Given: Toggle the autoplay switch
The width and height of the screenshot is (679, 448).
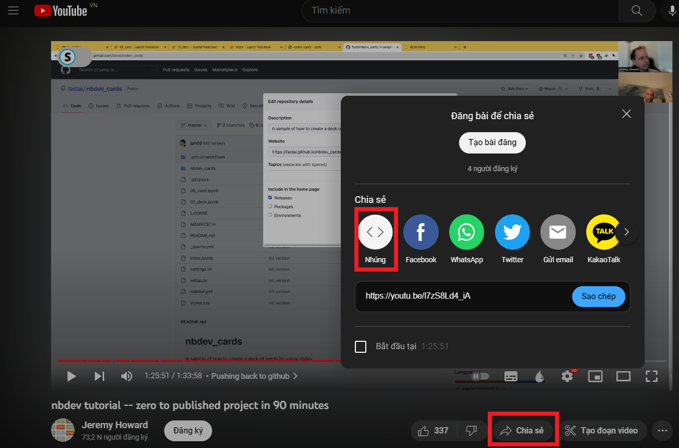Looking at the screenshot, I should [x=480, y=376].
